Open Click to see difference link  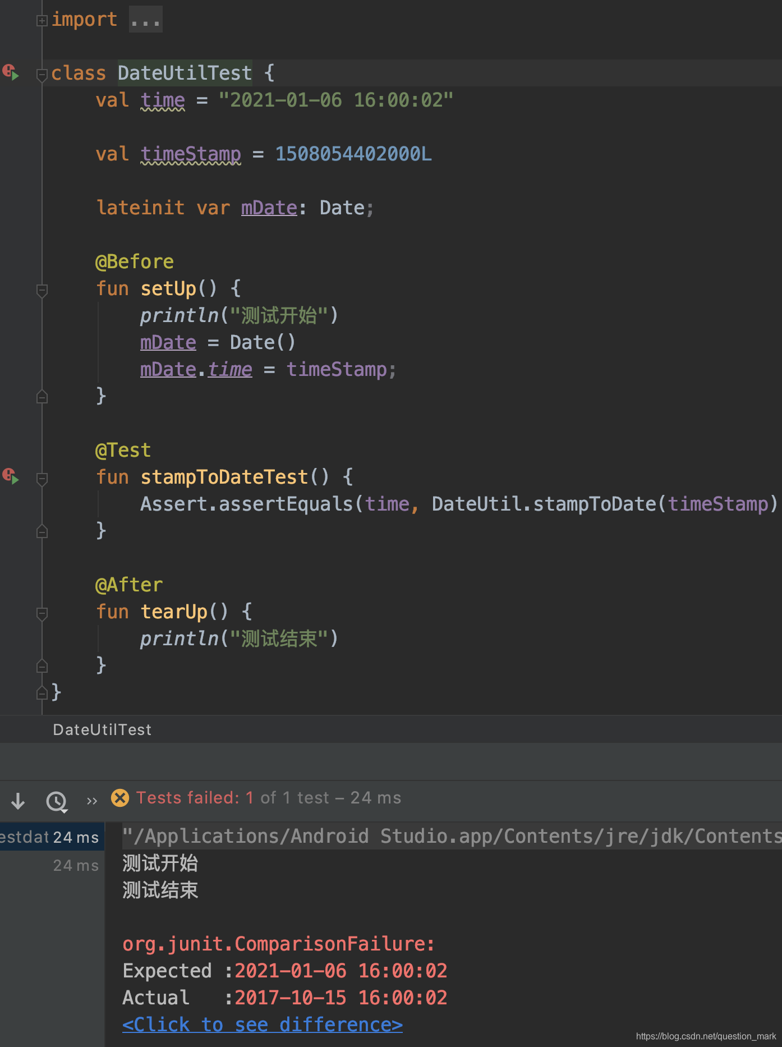click(263, 1025)
